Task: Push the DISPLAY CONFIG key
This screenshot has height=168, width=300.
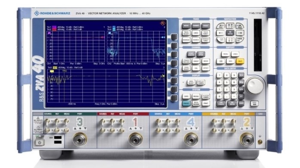Action: (x=201, y=82)
